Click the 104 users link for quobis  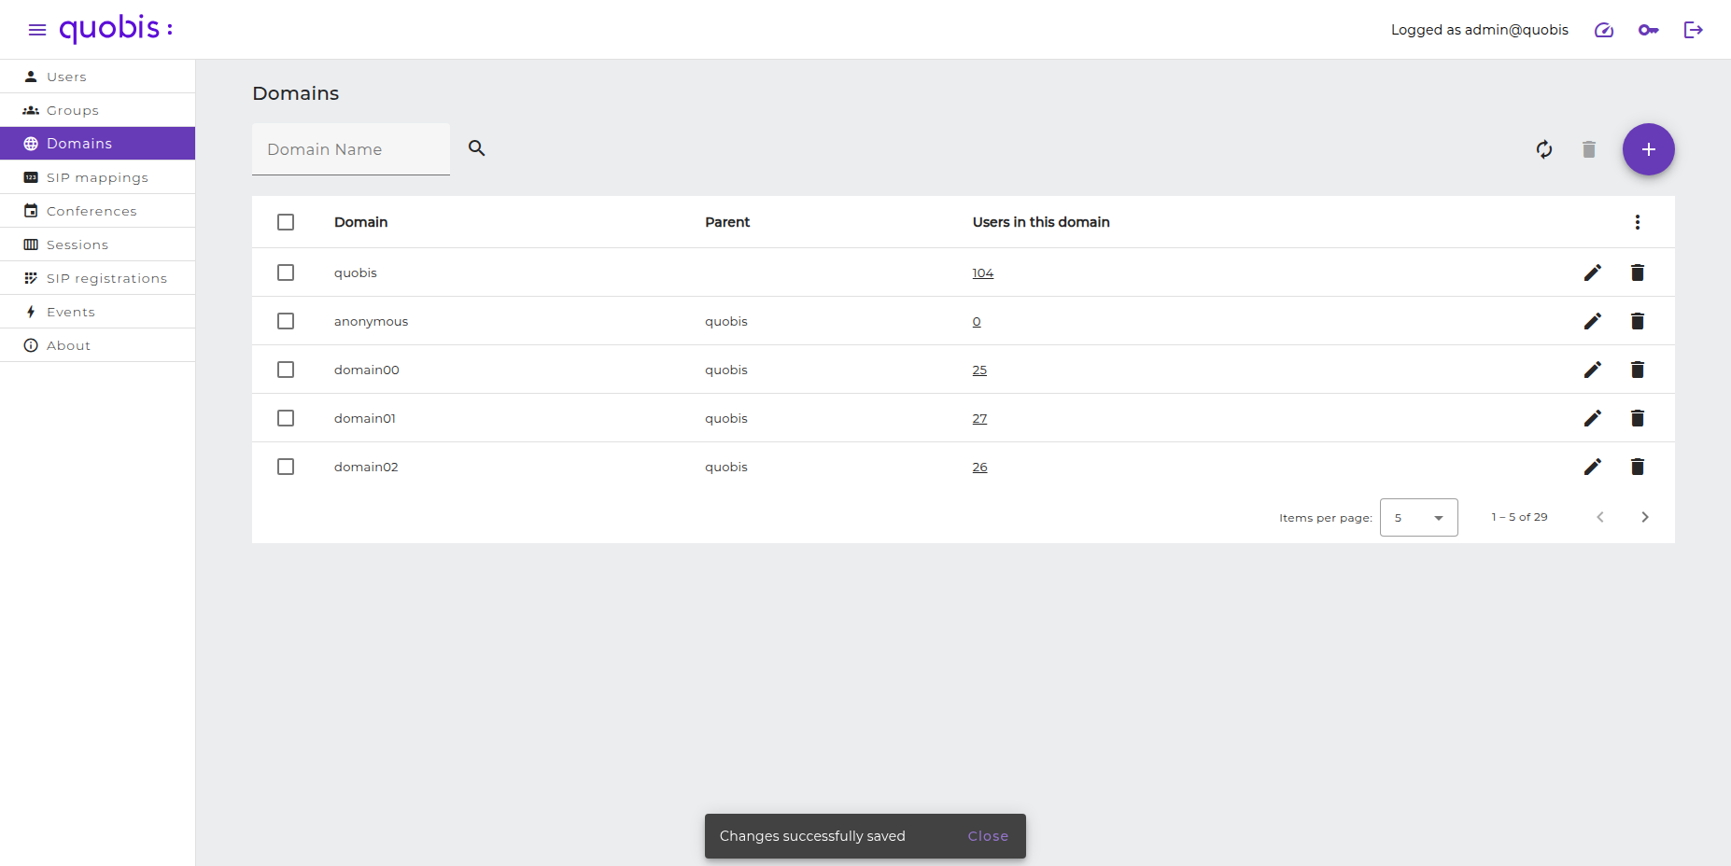(982, 272)
